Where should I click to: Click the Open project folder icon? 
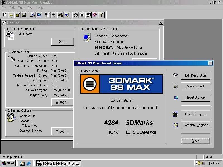(x=11, y=15)
